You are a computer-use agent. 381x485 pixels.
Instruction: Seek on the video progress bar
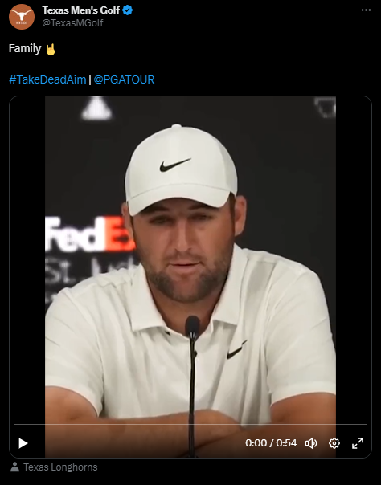[x=190, y=424]
